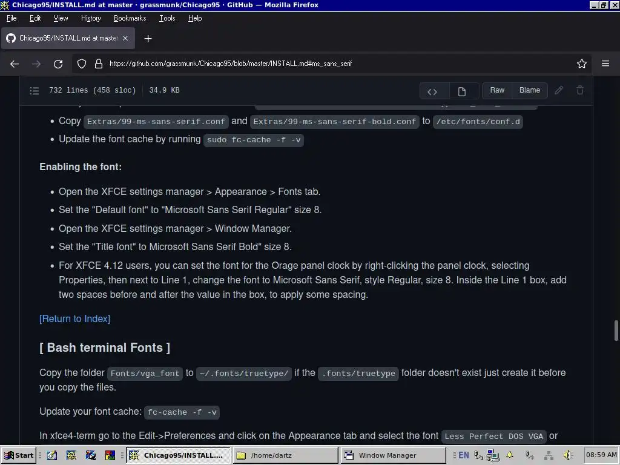
Task: Close the Chicago95/INSTALL.md tab
Action: coord(125,38)
